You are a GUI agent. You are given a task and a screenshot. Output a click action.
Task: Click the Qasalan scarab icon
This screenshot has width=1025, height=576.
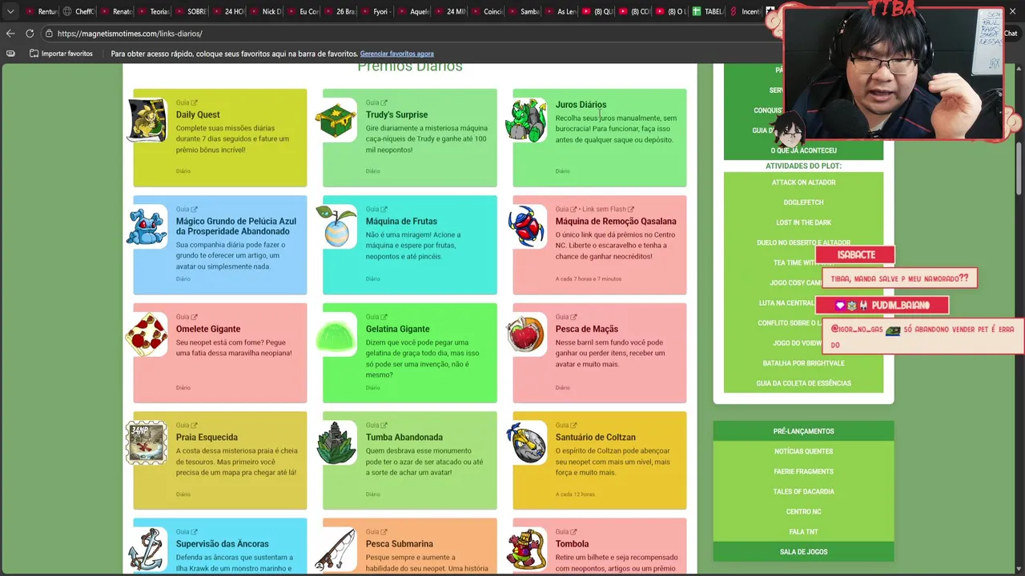[526, 227]
